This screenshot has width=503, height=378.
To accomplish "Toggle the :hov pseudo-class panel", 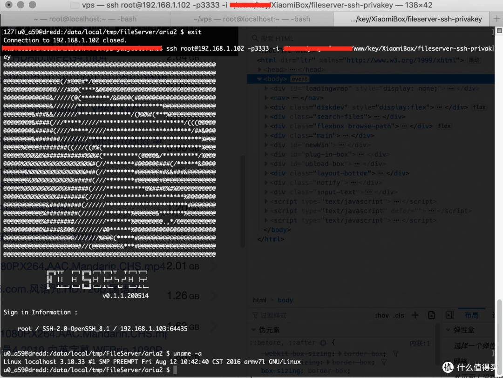I will point(382,316).
